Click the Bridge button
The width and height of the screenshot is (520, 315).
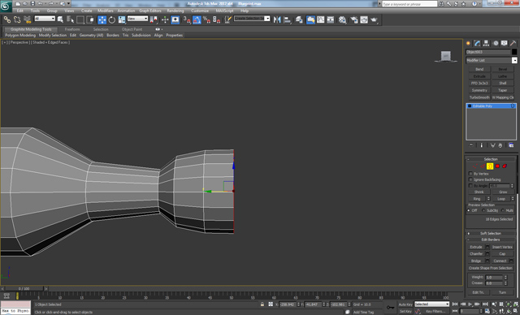(476, 261)
